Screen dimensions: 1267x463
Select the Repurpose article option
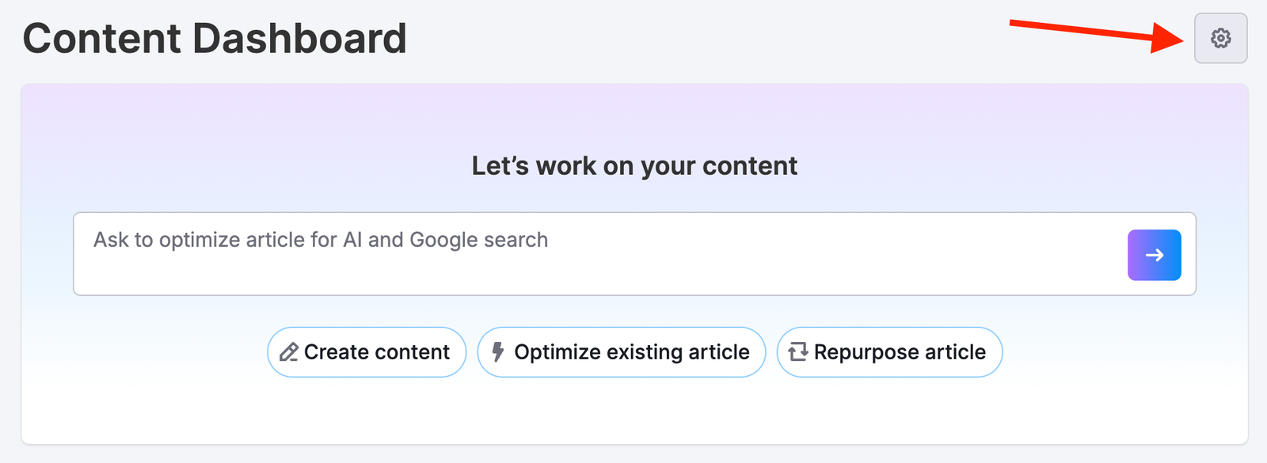tap(888, 351)
